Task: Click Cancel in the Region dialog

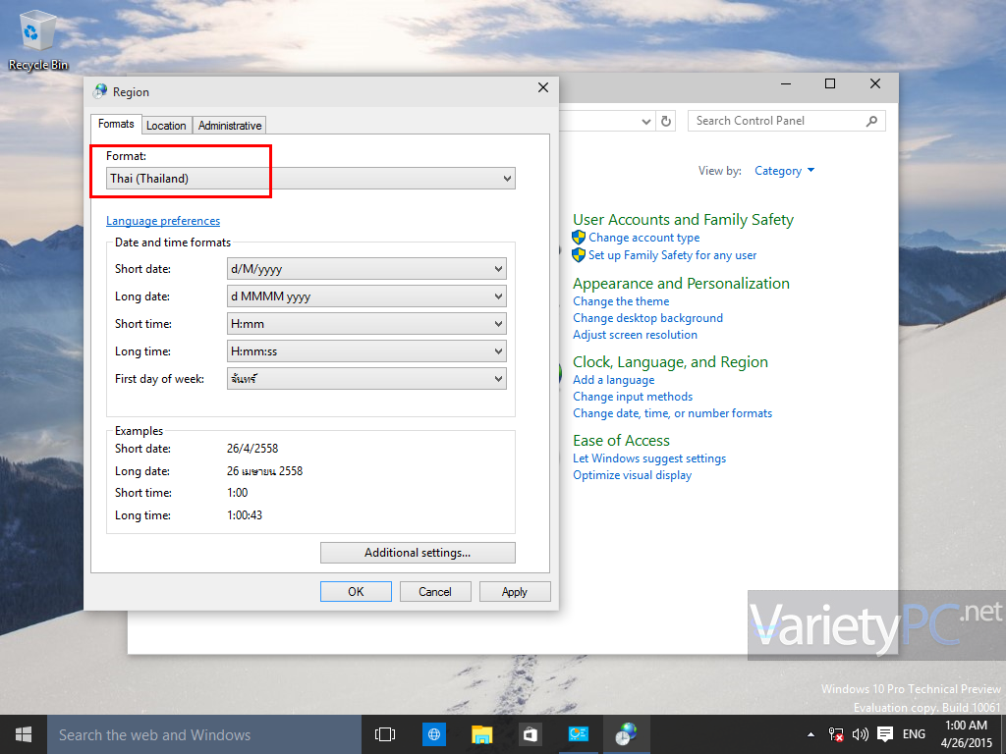Action: [x=435, y=592]
